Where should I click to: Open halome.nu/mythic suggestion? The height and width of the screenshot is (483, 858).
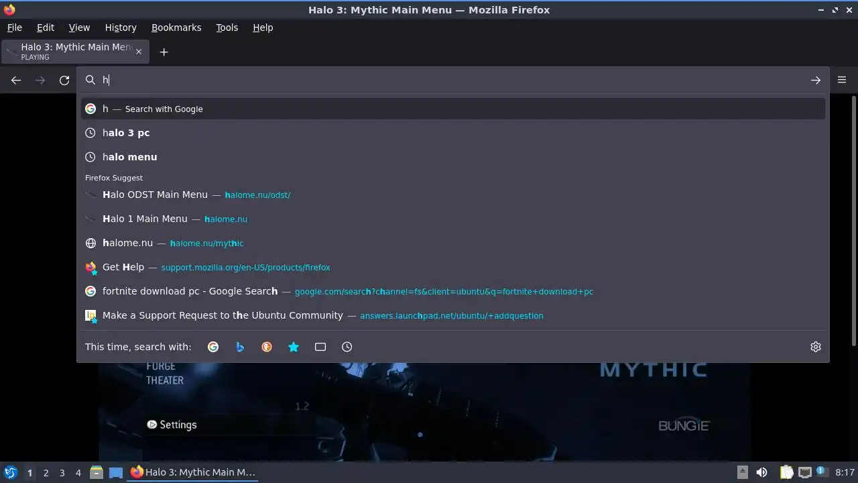point(452,243)
